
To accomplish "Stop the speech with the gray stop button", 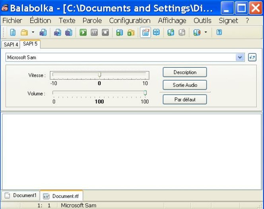I will point(105,32).
